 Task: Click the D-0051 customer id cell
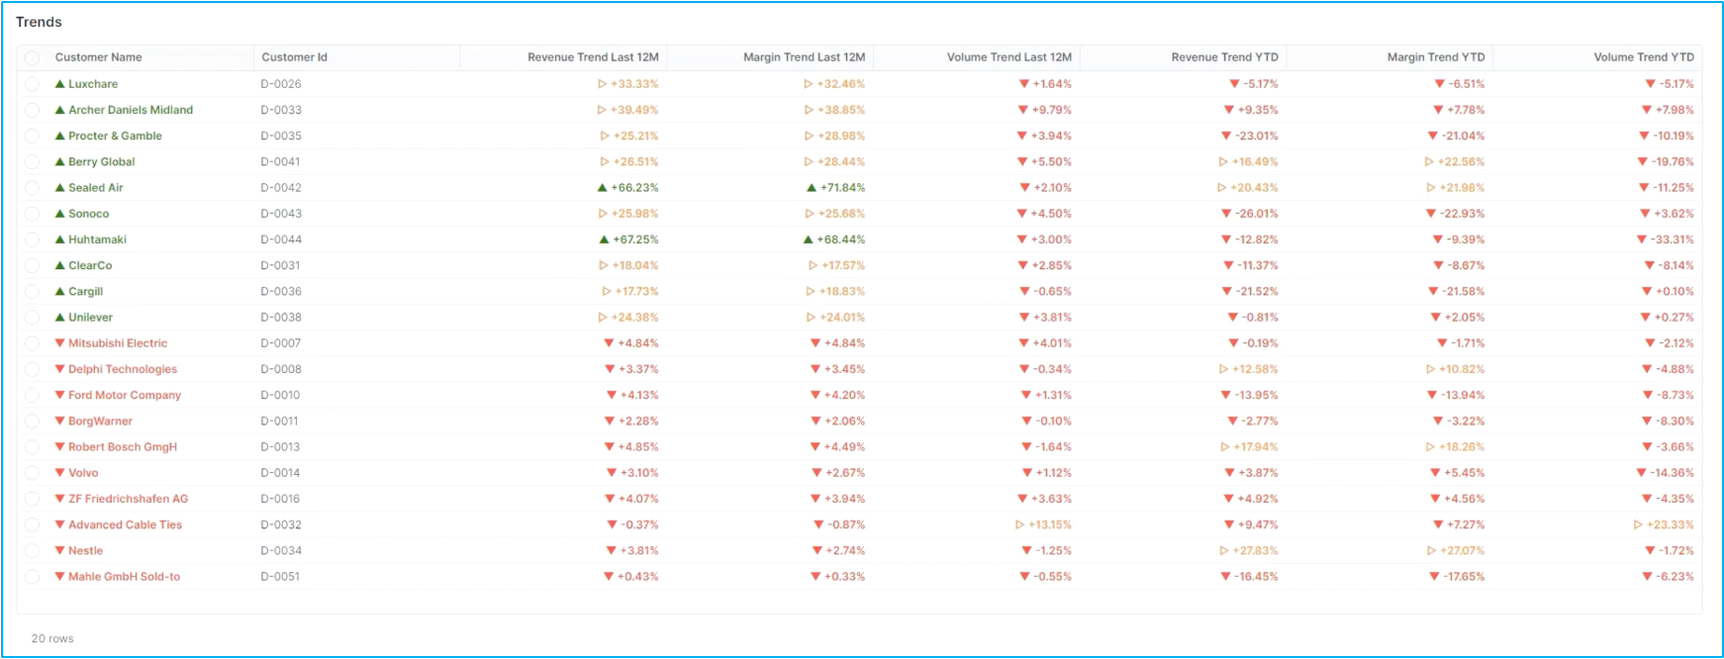280,577
